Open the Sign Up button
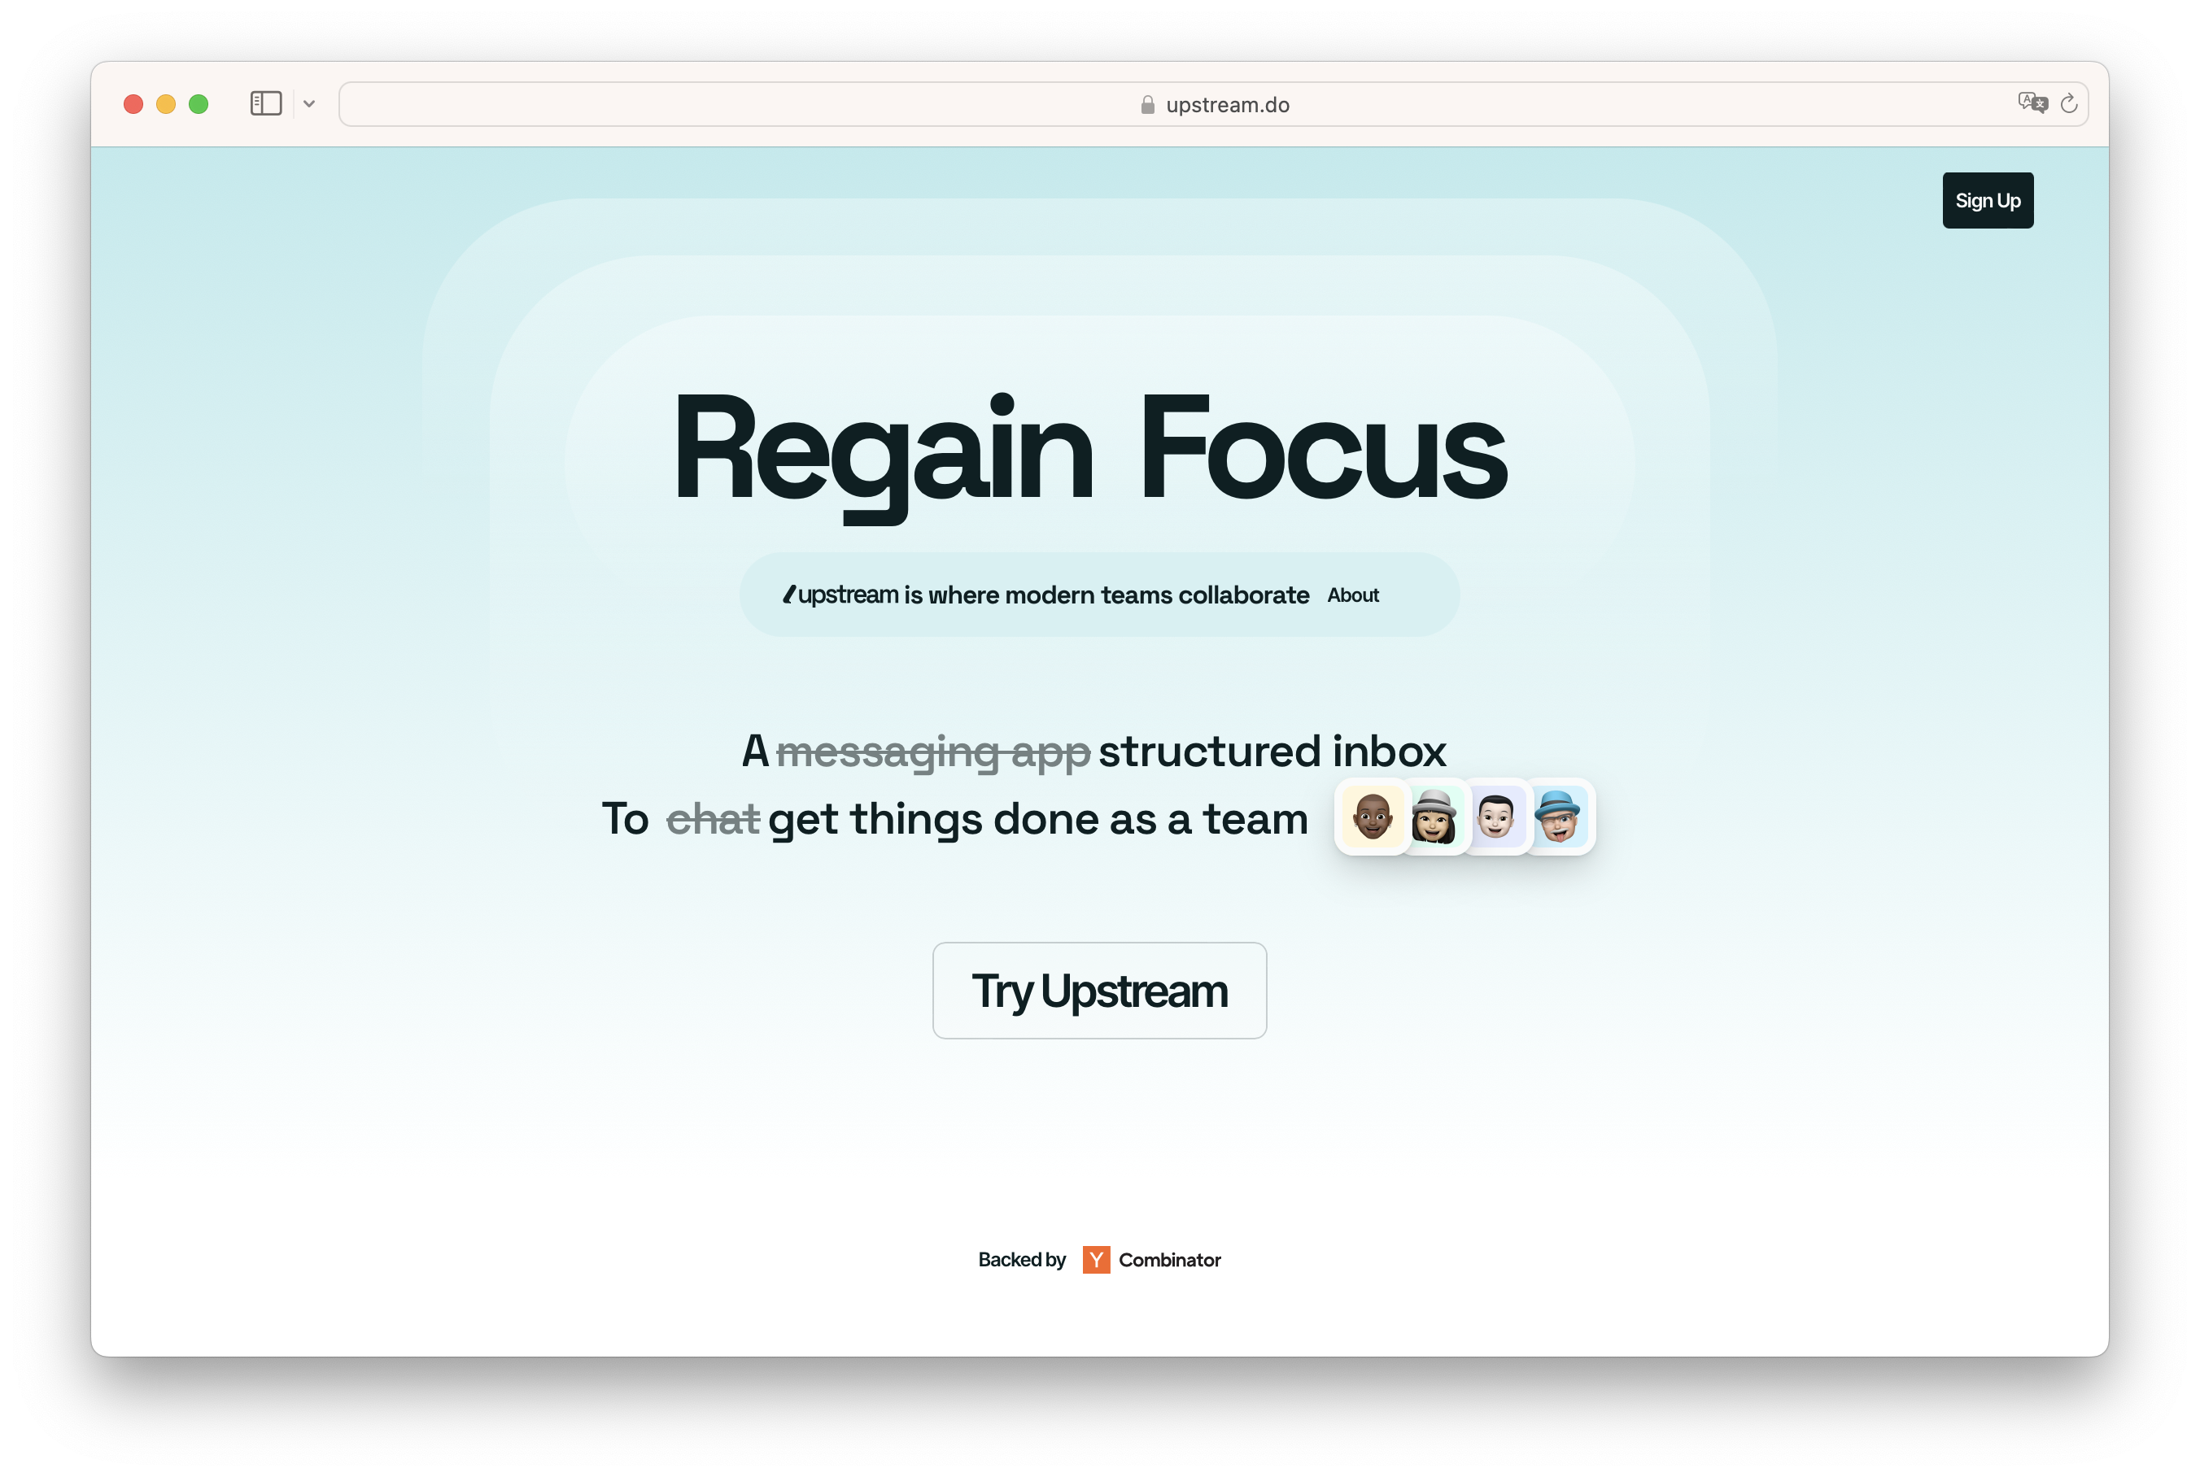 [x=1987, y=201]
